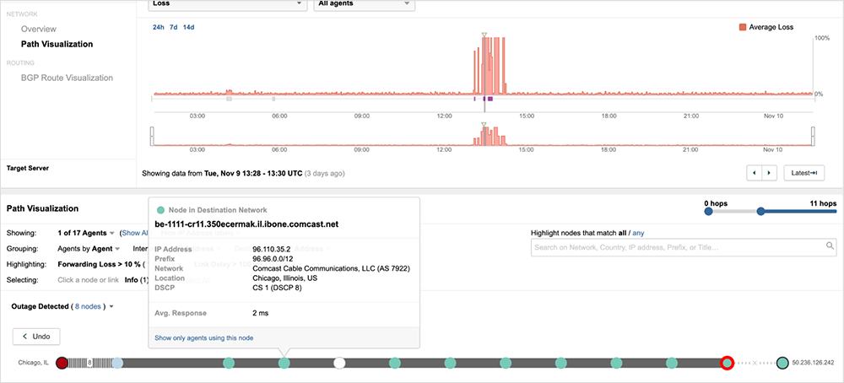
Task: Toggle the Average Loss legend swatch
Action: click(743, 27)
